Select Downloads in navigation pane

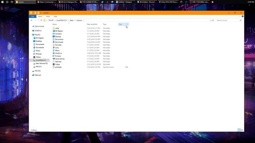[39, 48]
